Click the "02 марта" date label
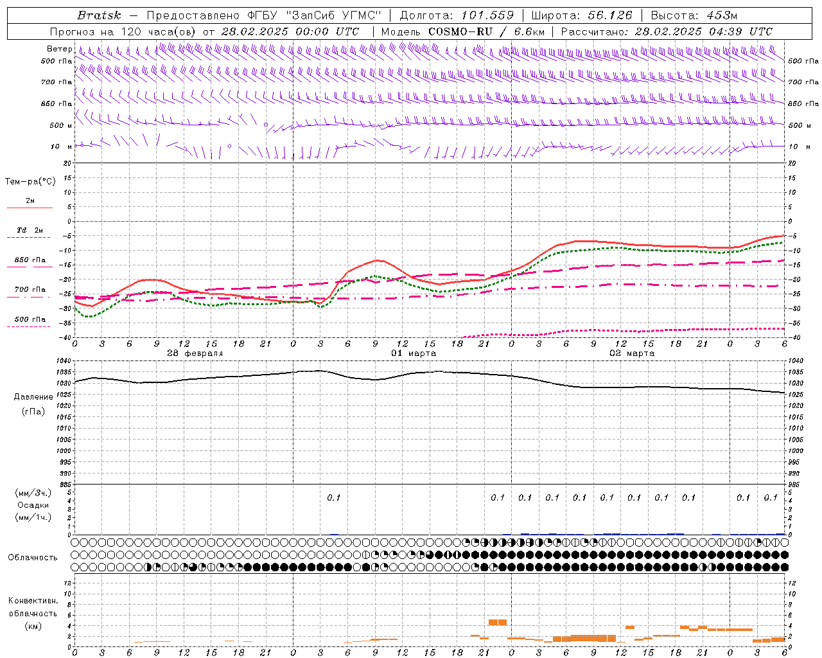 coord(632,353)
